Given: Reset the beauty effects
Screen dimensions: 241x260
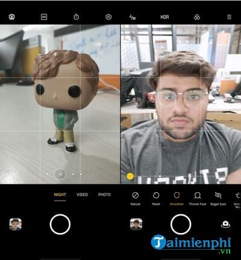Looking at the screenshot, I should 156,198.
